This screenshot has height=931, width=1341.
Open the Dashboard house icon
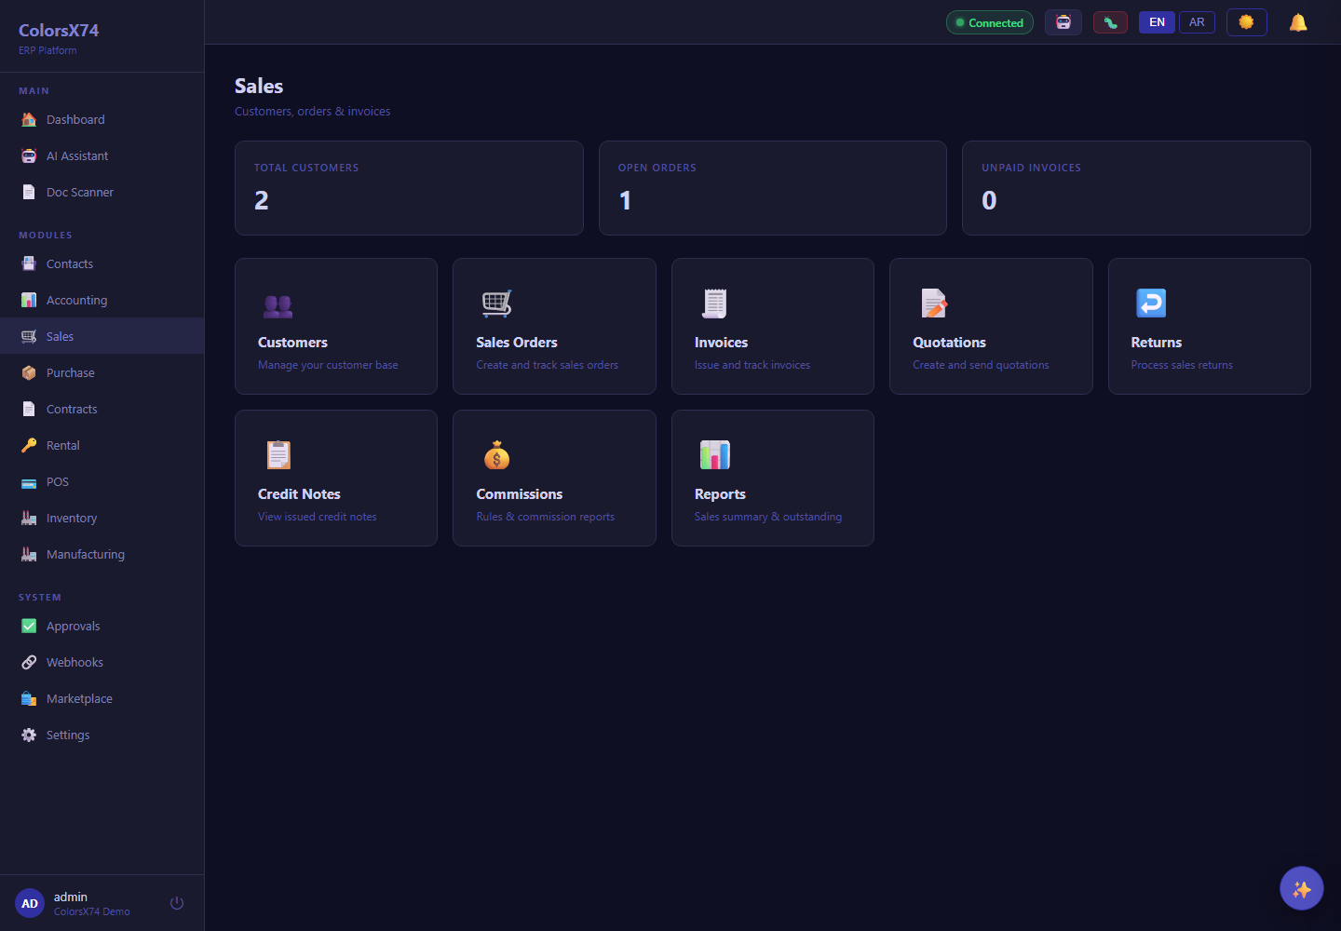click(29, 119)
